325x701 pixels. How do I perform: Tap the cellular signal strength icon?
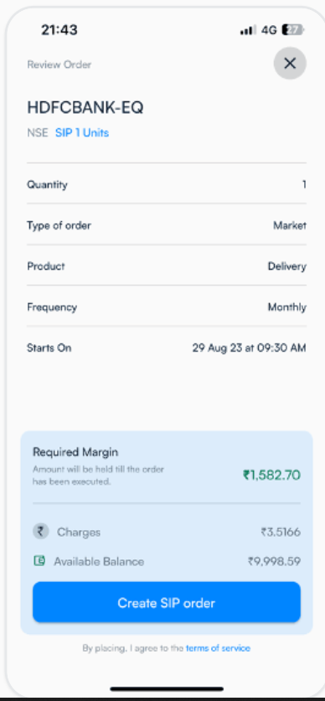tap(248, 30)
